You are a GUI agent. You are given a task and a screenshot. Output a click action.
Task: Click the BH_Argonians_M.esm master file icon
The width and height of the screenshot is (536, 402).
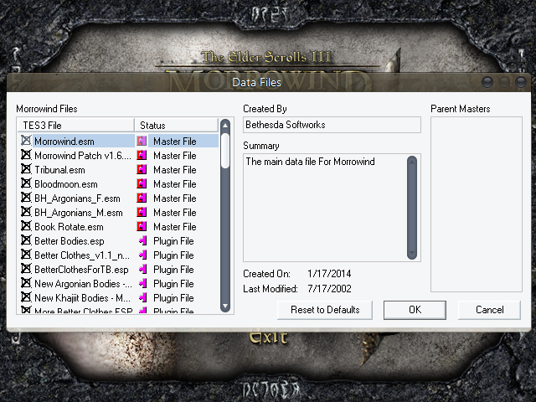coord(142,212)
